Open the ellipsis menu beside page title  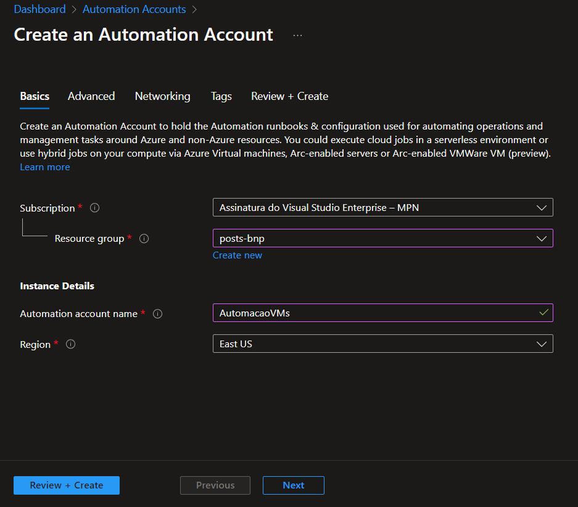[x=297, y=35]
